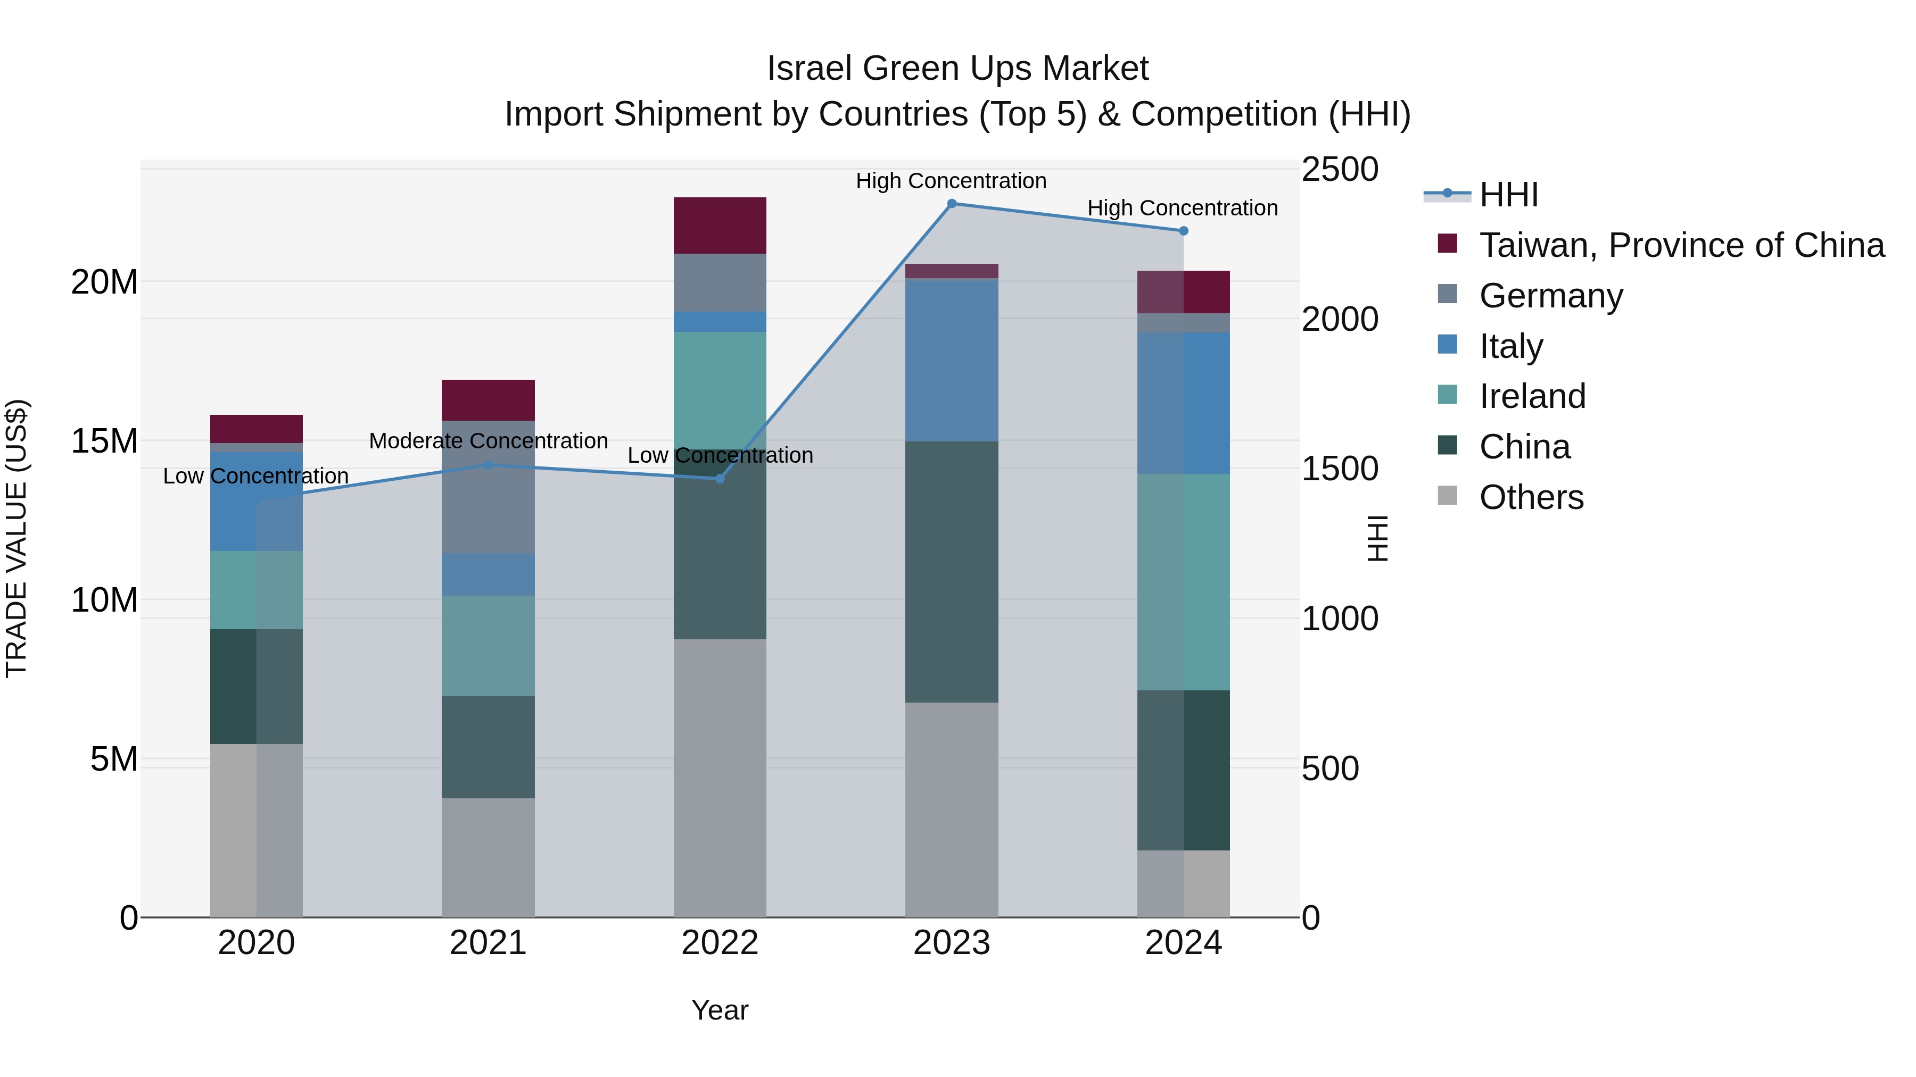Click the 2000 right-axis tick label
The width and height of the screenshot is (1916, 1077).
point(1340,320)
